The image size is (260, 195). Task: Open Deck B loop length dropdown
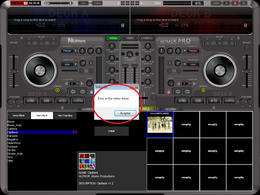189,84
